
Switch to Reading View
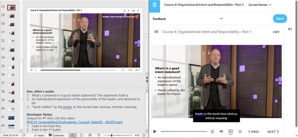(90, 135)
